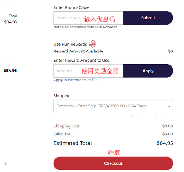Click the Run Rewards badge icon
This screenshot has width=184, height=172.
click(x=93, y=44)
